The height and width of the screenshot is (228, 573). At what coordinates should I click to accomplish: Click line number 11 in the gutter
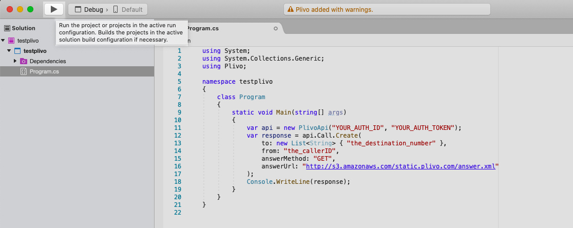coord(178,128)
